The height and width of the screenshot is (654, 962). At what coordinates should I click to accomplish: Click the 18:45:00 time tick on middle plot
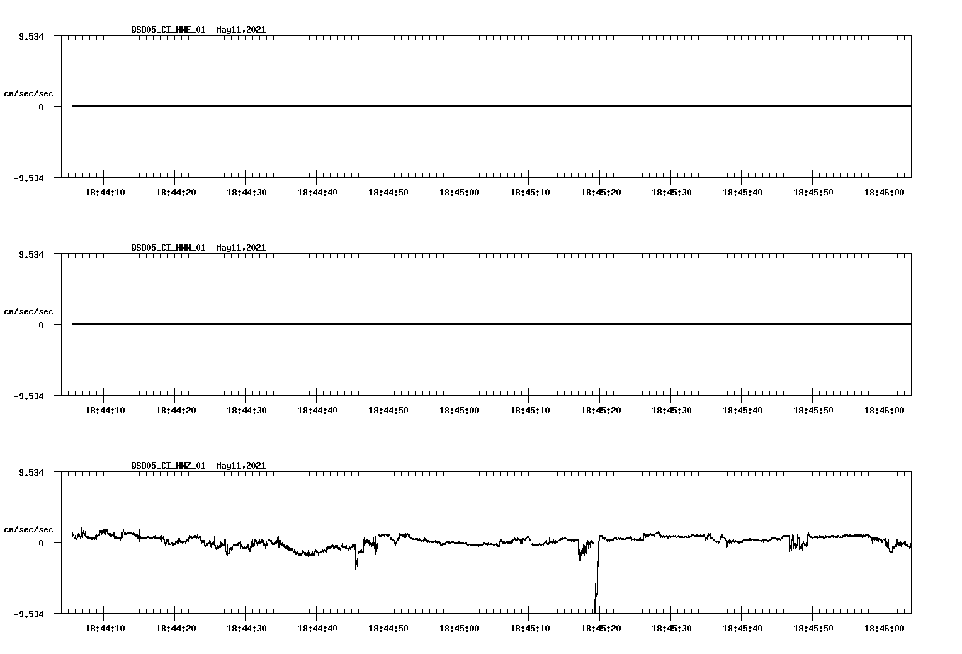pos(460,408)
